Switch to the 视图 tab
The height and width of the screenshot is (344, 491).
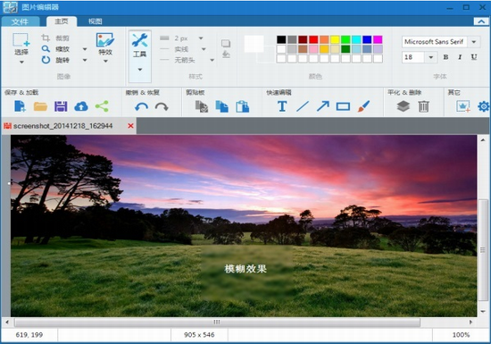coord(96,21)
